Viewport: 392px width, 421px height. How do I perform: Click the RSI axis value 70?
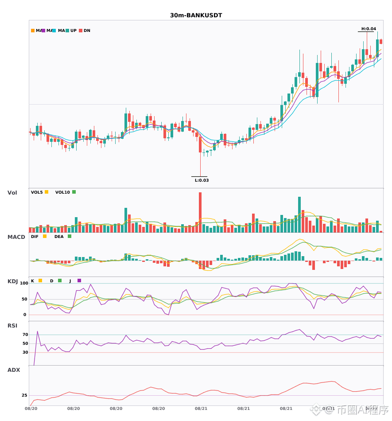[25, 335]
